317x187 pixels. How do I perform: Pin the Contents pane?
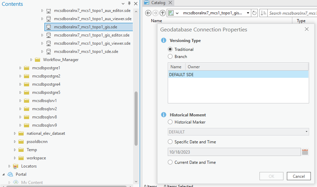pyautogui.click(x=129, y=3)
